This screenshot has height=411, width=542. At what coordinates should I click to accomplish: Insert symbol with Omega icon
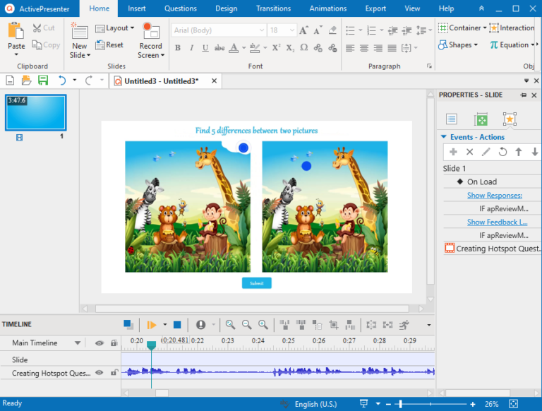[x=304, y=48]
